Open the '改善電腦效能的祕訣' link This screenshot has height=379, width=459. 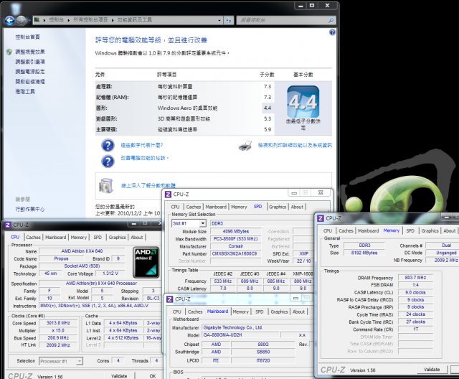coord(145,158)
